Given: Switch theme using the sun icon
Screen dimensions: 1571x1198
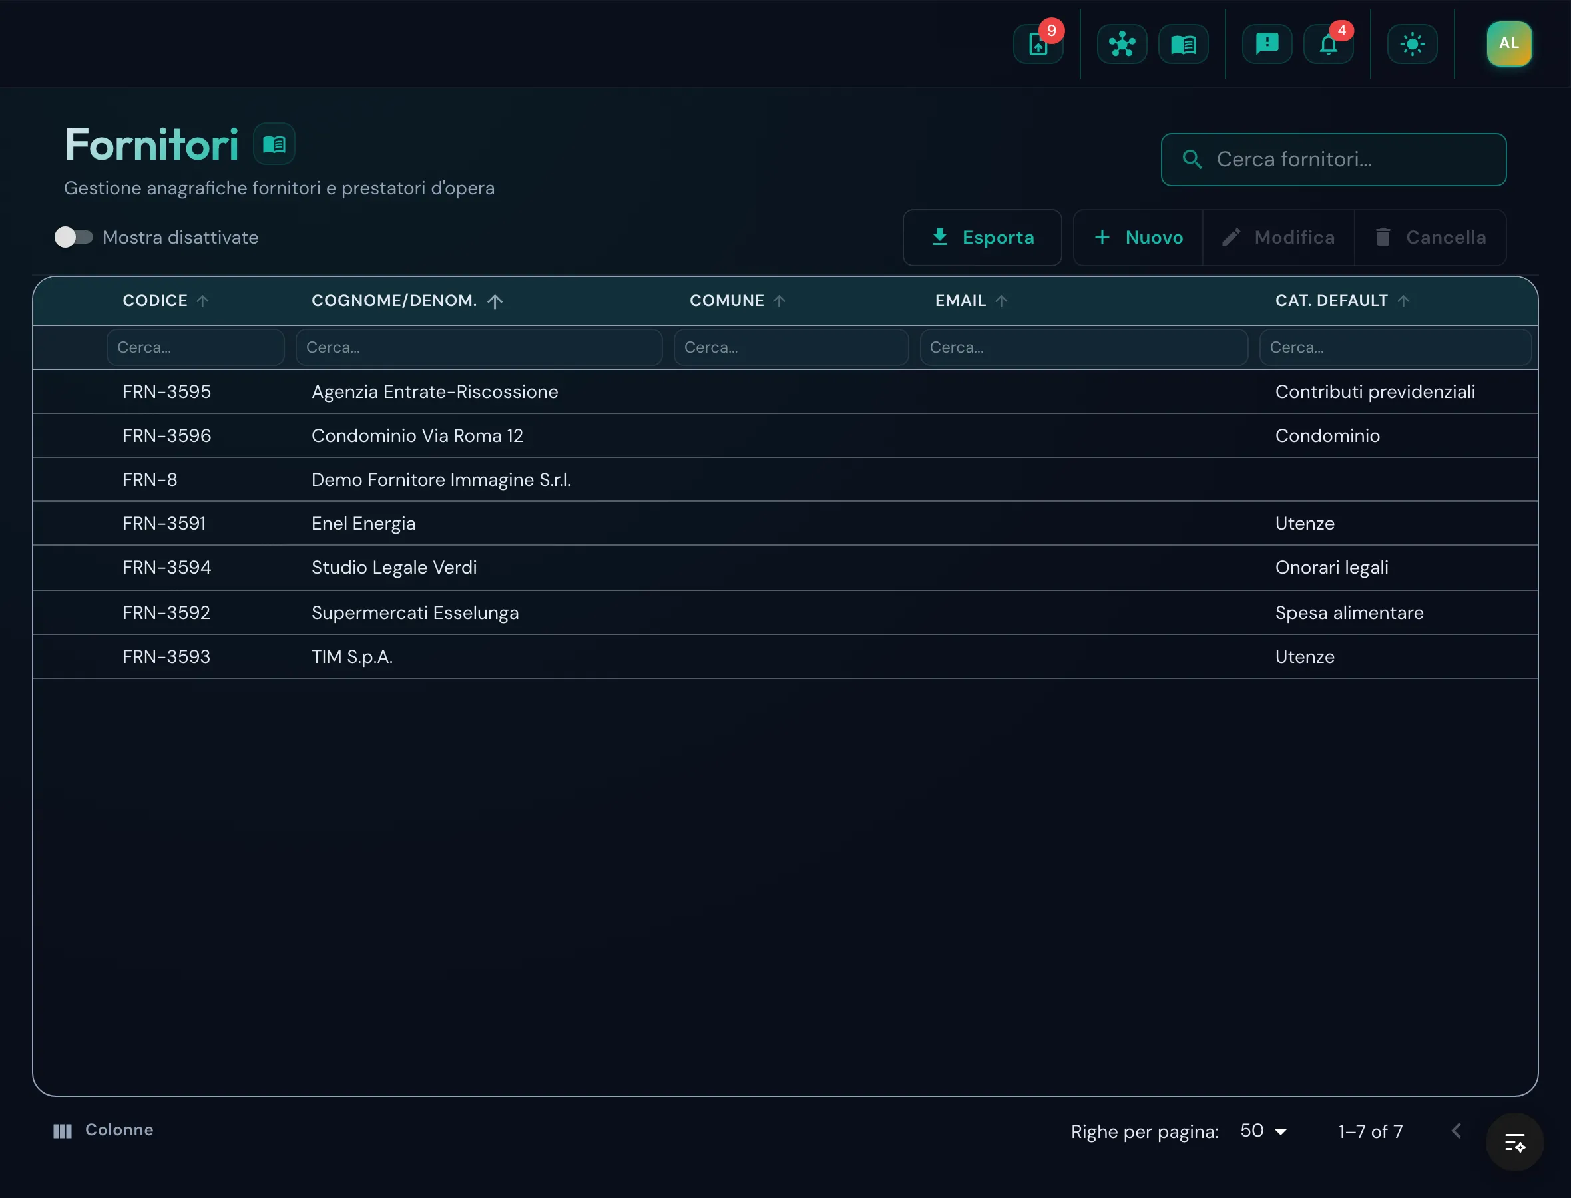Looking at the screenshot, I should pyautogui.click(x=1412, y=44).
